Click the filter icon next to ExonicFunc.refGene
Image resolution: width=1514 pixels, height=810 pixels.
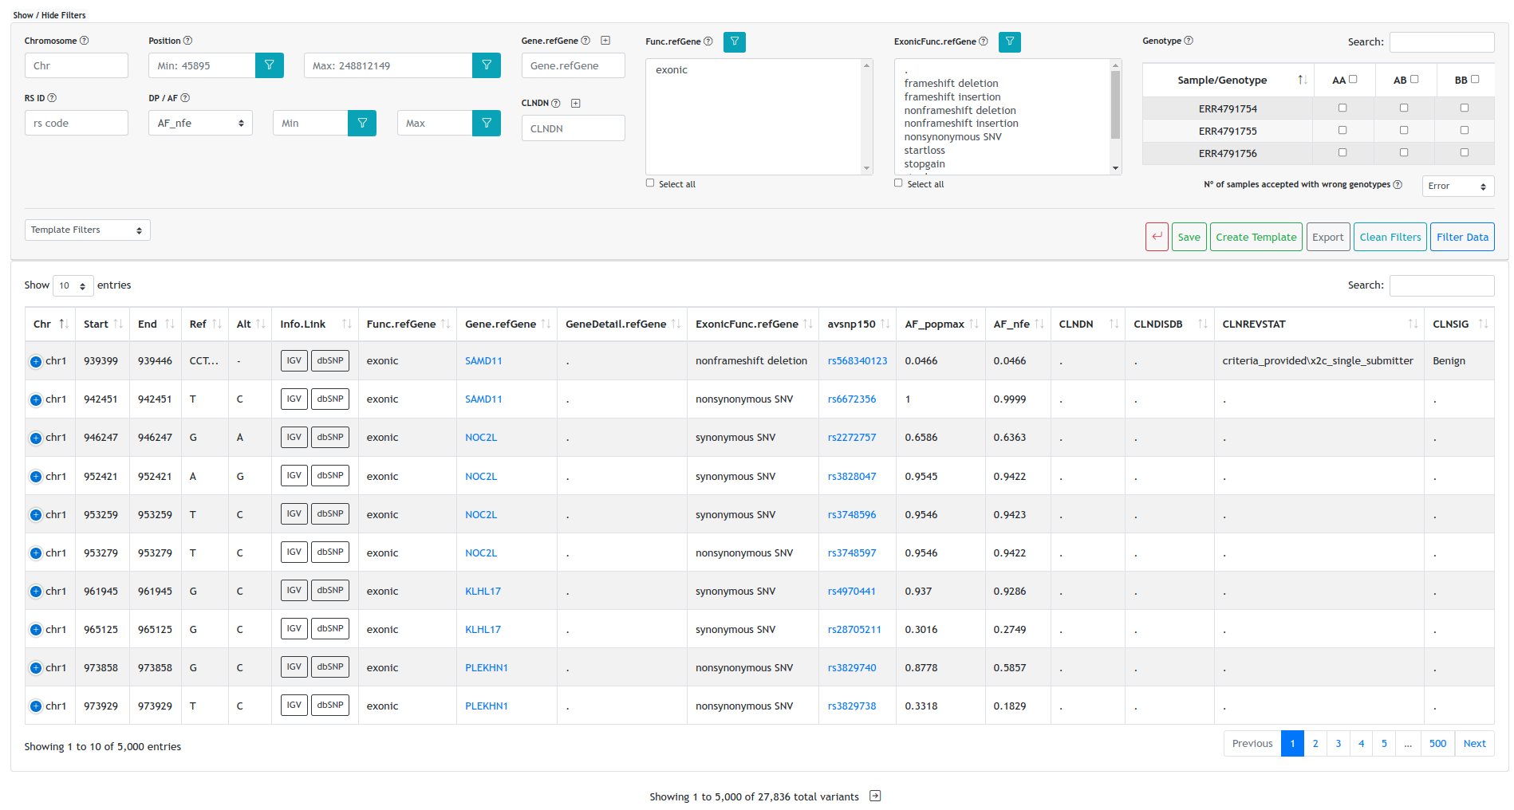pos(1009,42)
